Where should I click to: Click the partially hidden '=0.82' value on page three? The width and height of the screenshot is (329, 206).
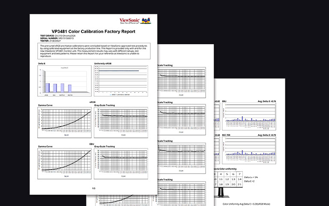(x=217, y=101)
